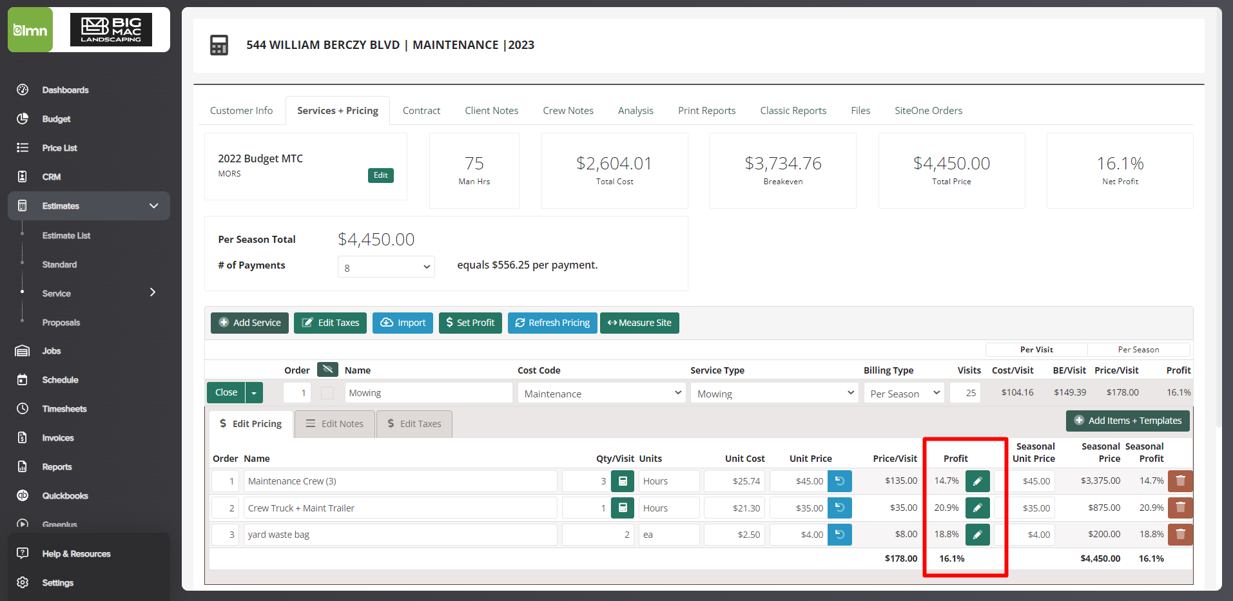Edit profit for Crew Truck using pencil icon

[x=977, y=508]
